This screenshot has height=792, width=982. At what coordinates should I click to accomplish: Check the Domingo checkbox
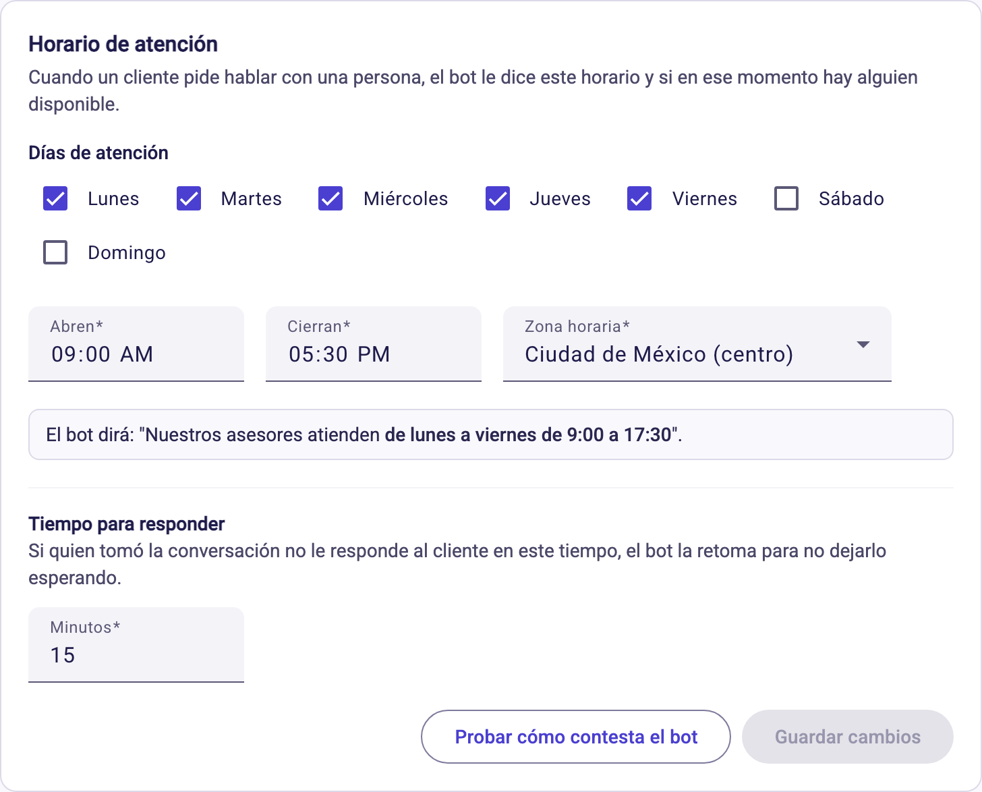55,252
